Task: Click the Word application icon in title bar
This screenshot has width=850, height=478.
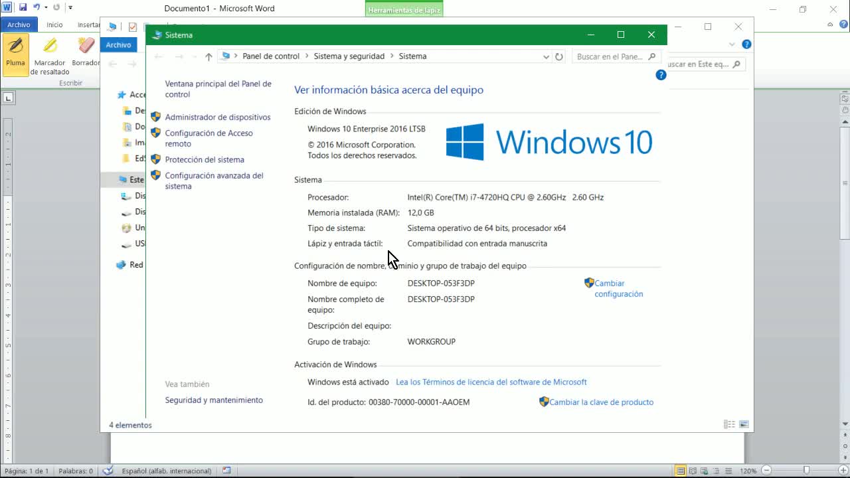Action: pos(7,8)
